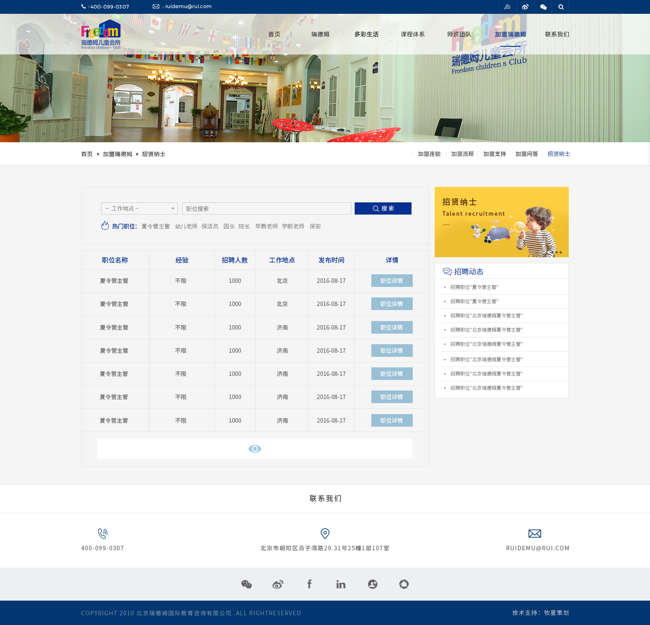Click the online registration pencil icon
The image size is (650, 625).
point(507,7)
